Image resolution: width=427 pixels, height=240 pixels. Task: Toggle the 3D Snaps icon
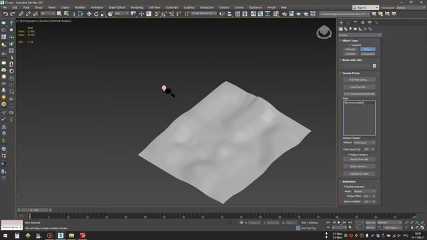pyautogui.click(x=157, y=14)
